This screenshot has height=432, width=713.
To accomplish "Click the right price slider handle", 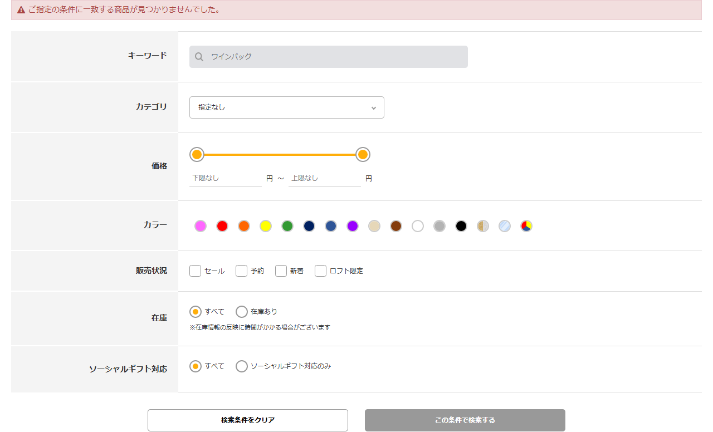I will point(363,154).
